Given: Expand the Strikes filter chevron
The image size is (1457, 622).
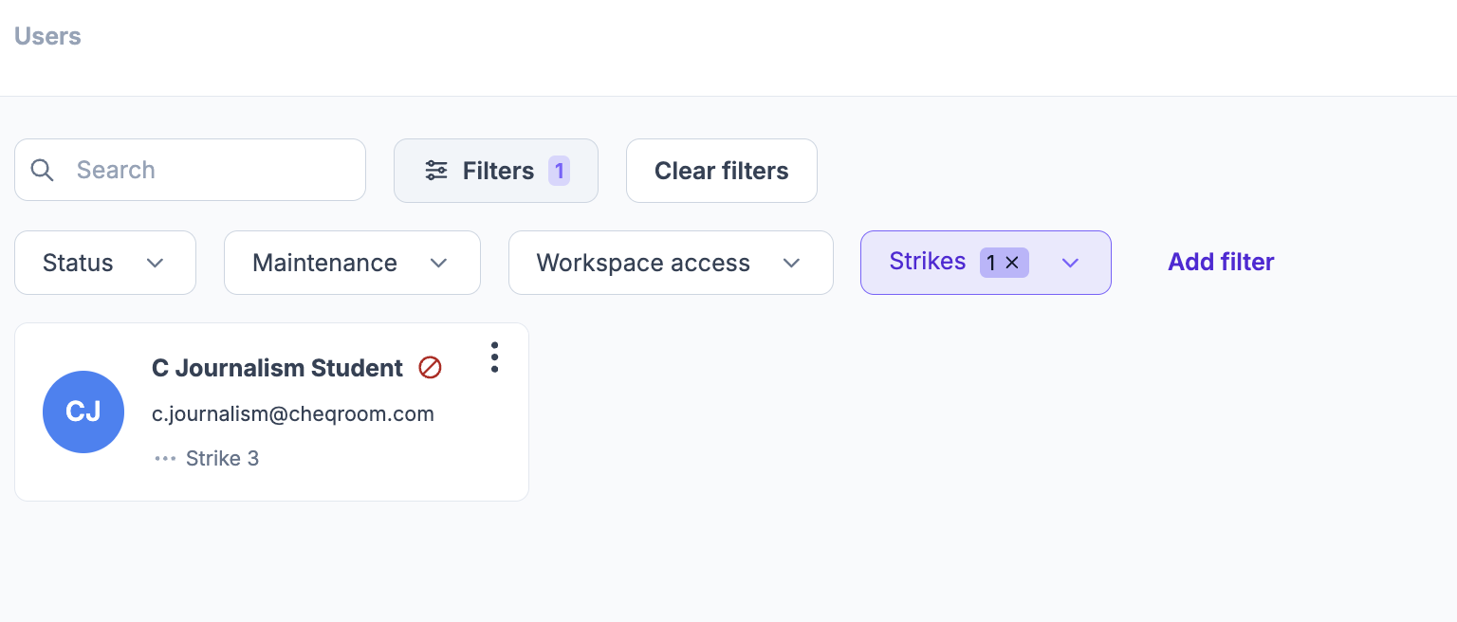Looking at the screenshot, I should click(1071, 263).
